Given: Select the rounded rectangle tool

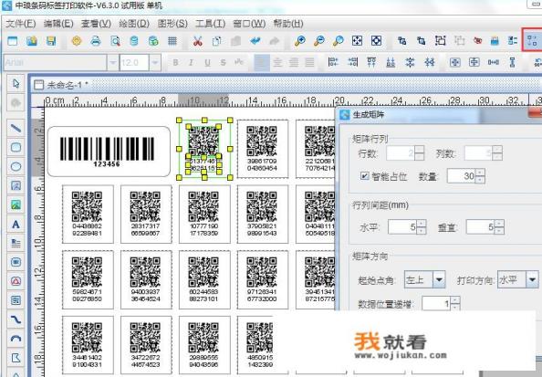Looking at the screenshot, I should point(16,147).
